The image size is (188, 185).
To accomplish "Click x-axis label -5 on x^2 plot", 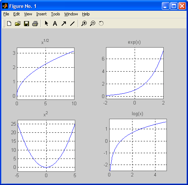I will (x=17, y=176).
